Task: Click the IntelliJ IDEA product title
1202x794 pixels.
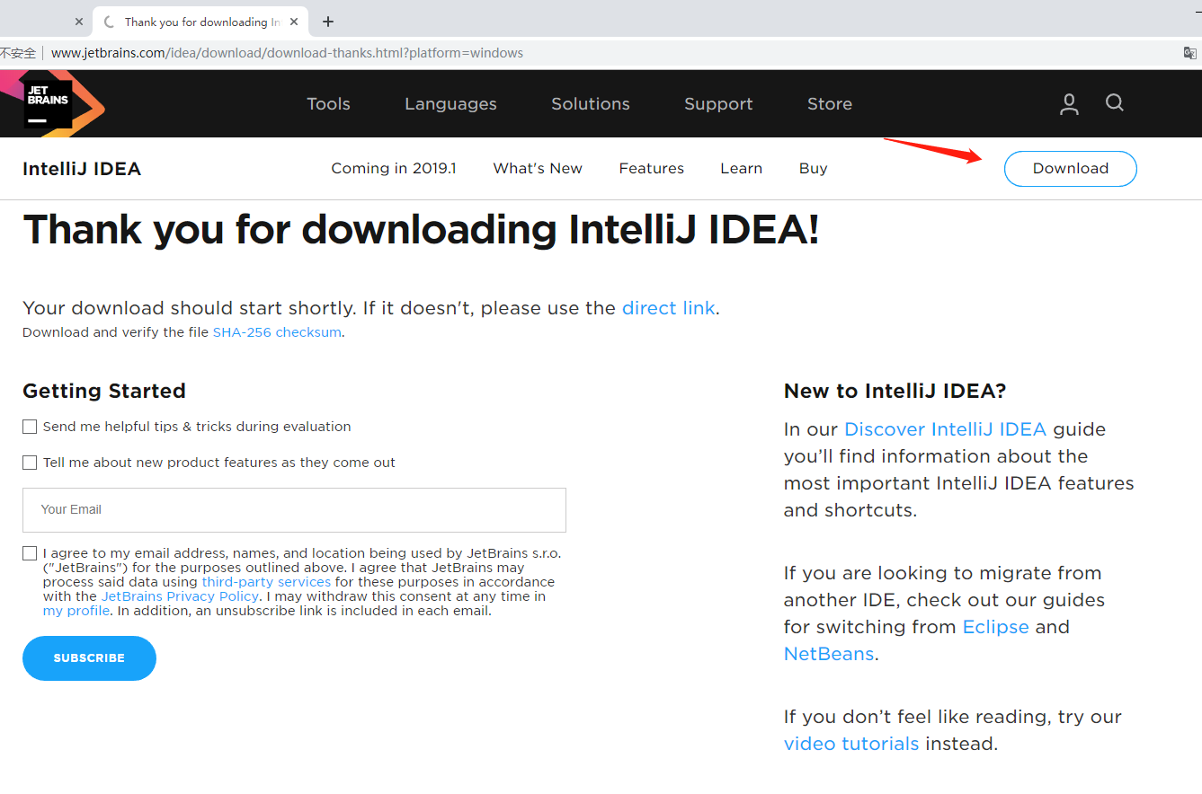Action: pyautogui.click(x=82, y=169)
